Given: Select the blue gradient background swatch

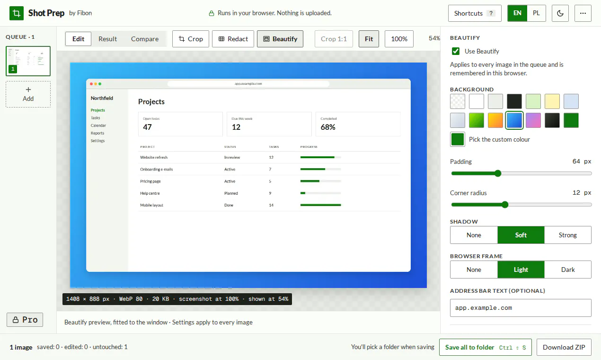Looking at the screenshot, I should 514,120.
